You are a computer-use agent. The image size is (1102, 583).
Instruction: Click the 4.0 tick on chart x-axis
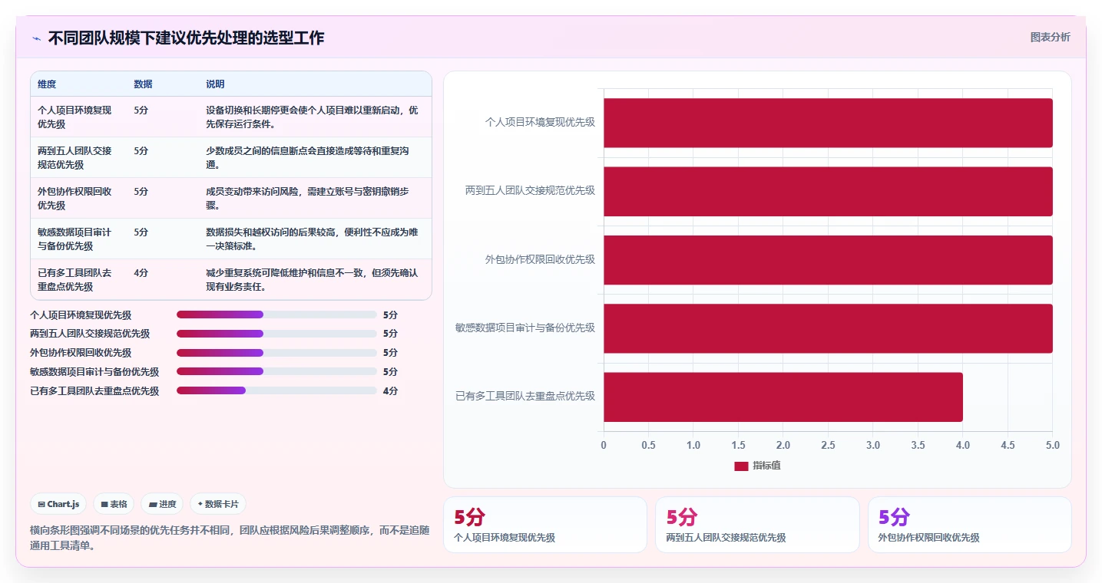pyautogui.click(x=963, y=445)
